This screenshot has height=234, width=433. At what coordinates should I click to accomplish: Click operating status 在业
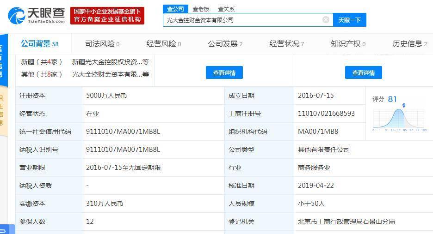click(x=93, y=114)
